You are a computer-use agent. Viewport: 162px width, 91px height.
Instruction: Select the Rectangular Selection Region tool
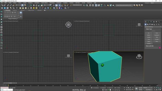pos(28,5)
